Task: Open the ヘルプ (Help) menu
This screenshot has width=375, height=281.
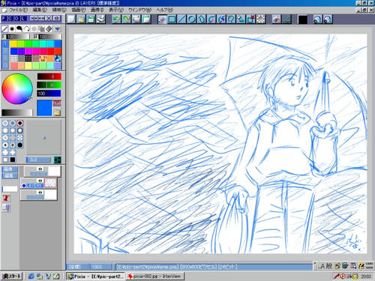Action: coord(164,10)
